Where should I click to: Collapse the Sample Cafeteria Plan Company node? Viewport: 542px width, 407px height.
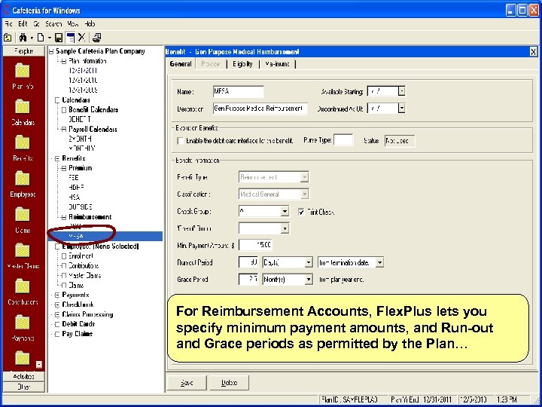pyautogui.click(x=51, y=51)
